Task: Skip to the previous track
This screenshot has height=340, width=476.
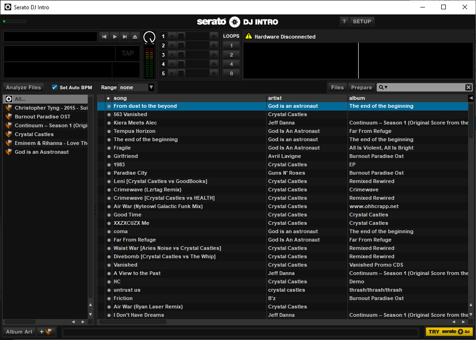Action: coord(104,37)
